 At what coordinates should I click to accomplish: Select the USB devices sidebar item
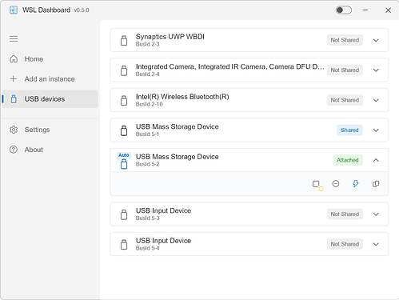point(50,99)
